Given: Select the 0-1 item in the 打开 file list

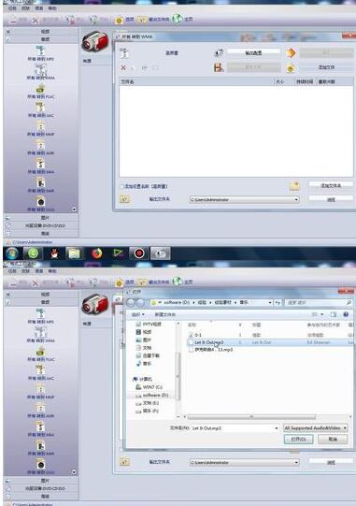Looking at the screenshot, I should 198,335.
